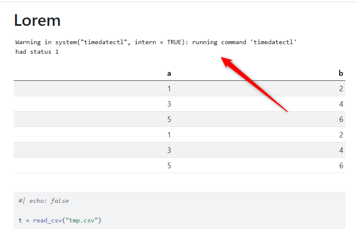The width and height of the screenshot is (357, 229).
Task: Select cell "4" in the second table row
Action: [x=341, y=104]
